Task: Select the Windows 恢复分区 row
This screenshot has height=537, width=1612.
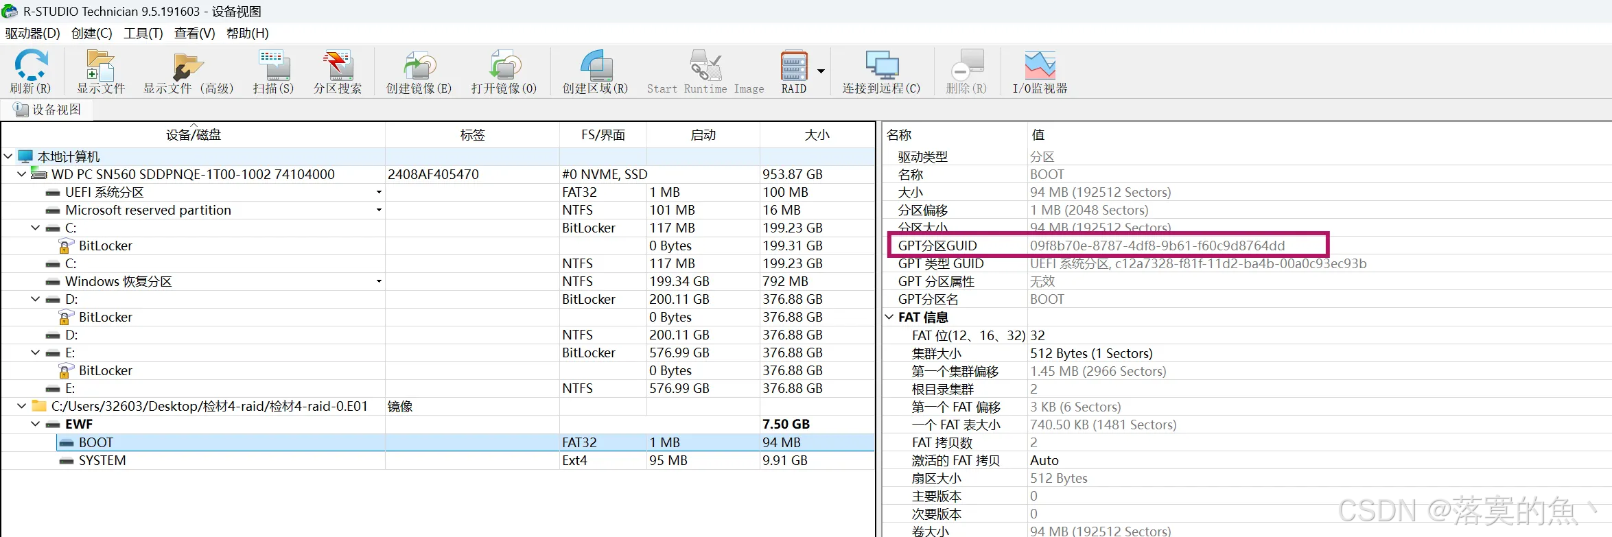Action: pyautogui.click(x=119, y=281)
